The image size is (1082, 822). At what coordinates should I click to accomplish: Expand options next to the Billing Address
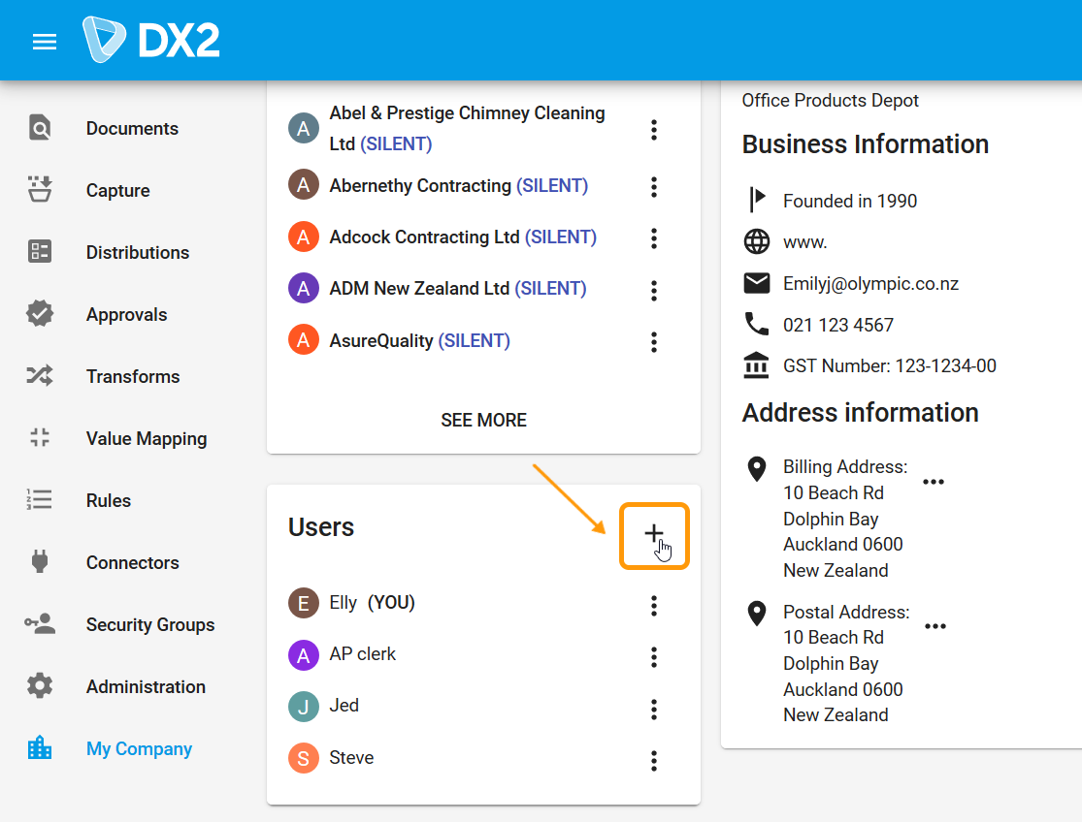934,481
